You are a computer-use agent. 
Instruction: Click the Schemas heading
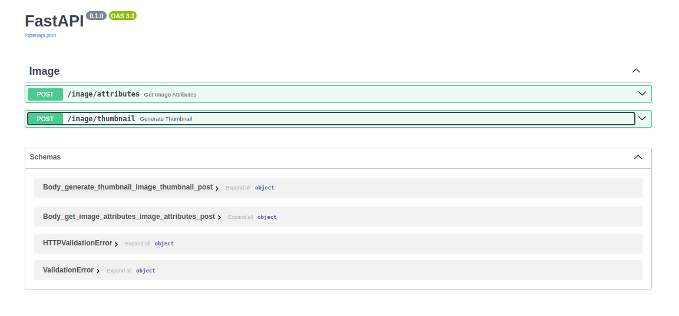tap(45, 157)
